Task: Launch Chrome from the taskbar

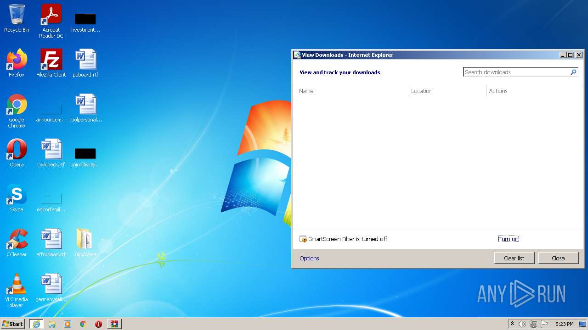Action: point(83,324)
